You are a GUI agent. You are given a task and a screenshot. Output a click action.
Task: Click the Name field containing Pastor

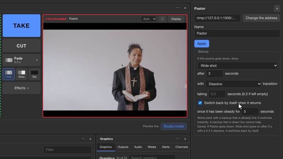pos(237,33)
